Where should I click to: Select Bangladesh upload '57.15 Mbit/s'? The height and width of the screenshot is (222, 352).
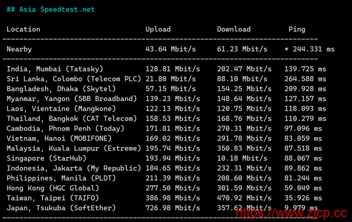tap(170, 89)
